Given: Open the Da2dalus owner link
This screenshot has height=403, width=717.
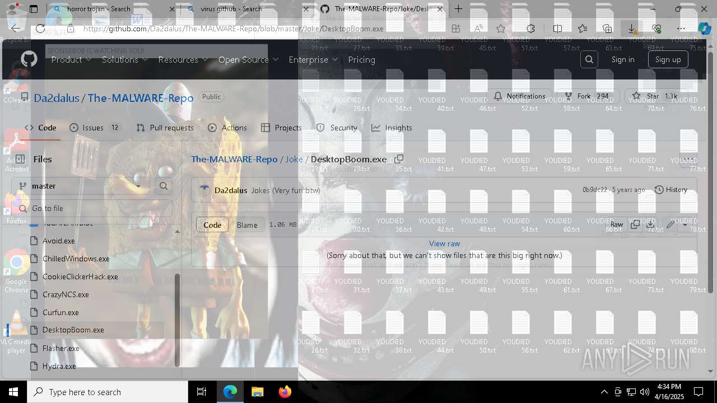Looking at the screenshot, I should click(57, 98).
